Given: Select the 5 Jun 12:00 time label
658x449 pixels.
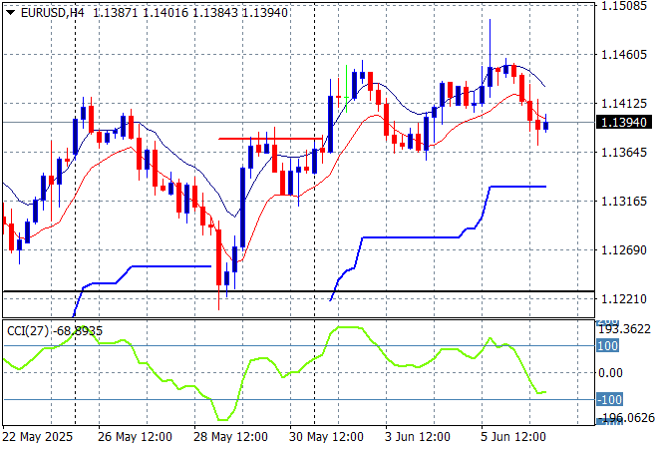Looking at the screenshot, I should click(x=512, y=437).
